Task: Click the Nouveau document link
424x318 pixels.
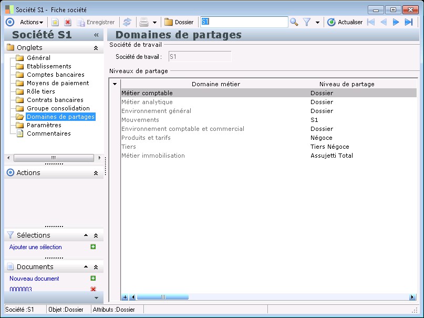Action: pyautogui.click(x=34, y=279)
